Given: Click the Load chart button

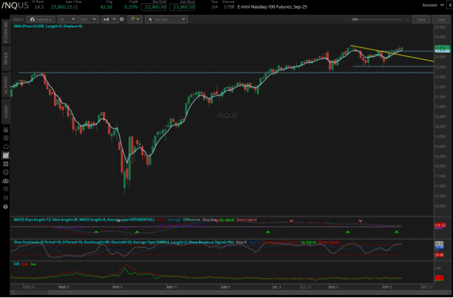Looking at the screenshot, I should (x=441, y=19).
